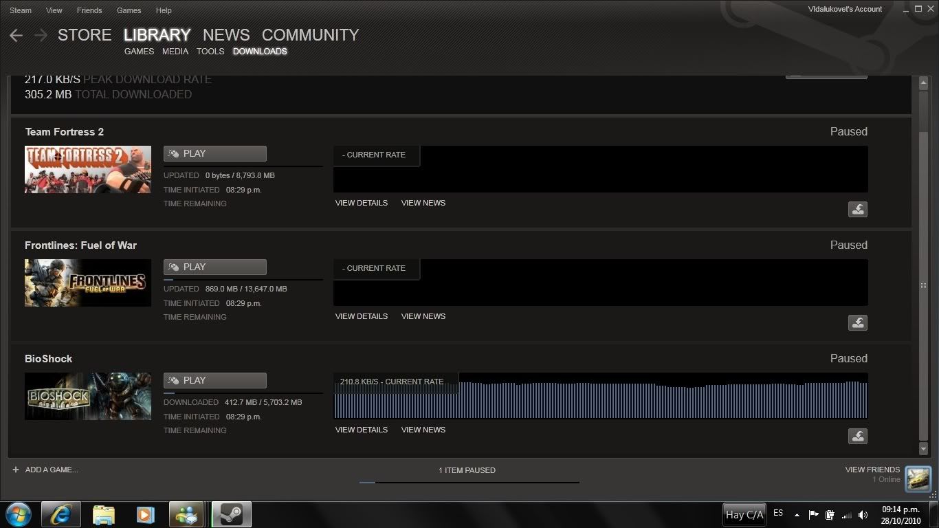
Task: Click the Team Fortress 2 title text
Action: pyautogui.click(x=65, y=131)
